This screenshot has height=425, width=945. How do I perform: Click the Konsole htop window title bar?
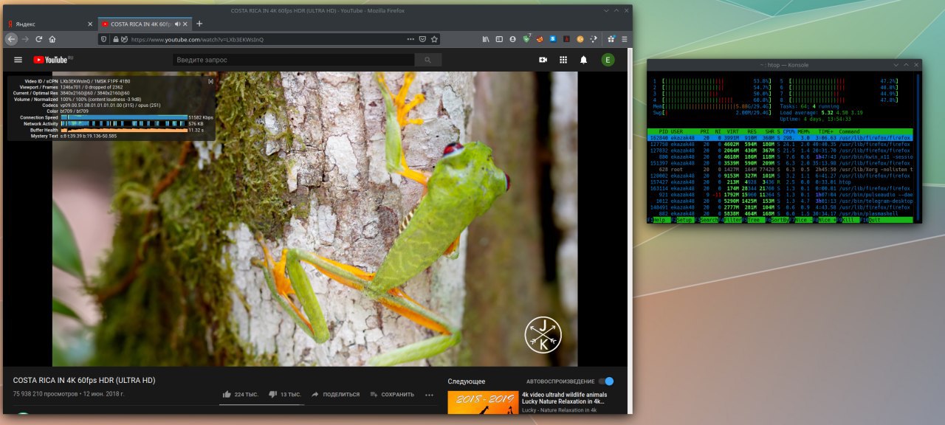coord(784,65)
